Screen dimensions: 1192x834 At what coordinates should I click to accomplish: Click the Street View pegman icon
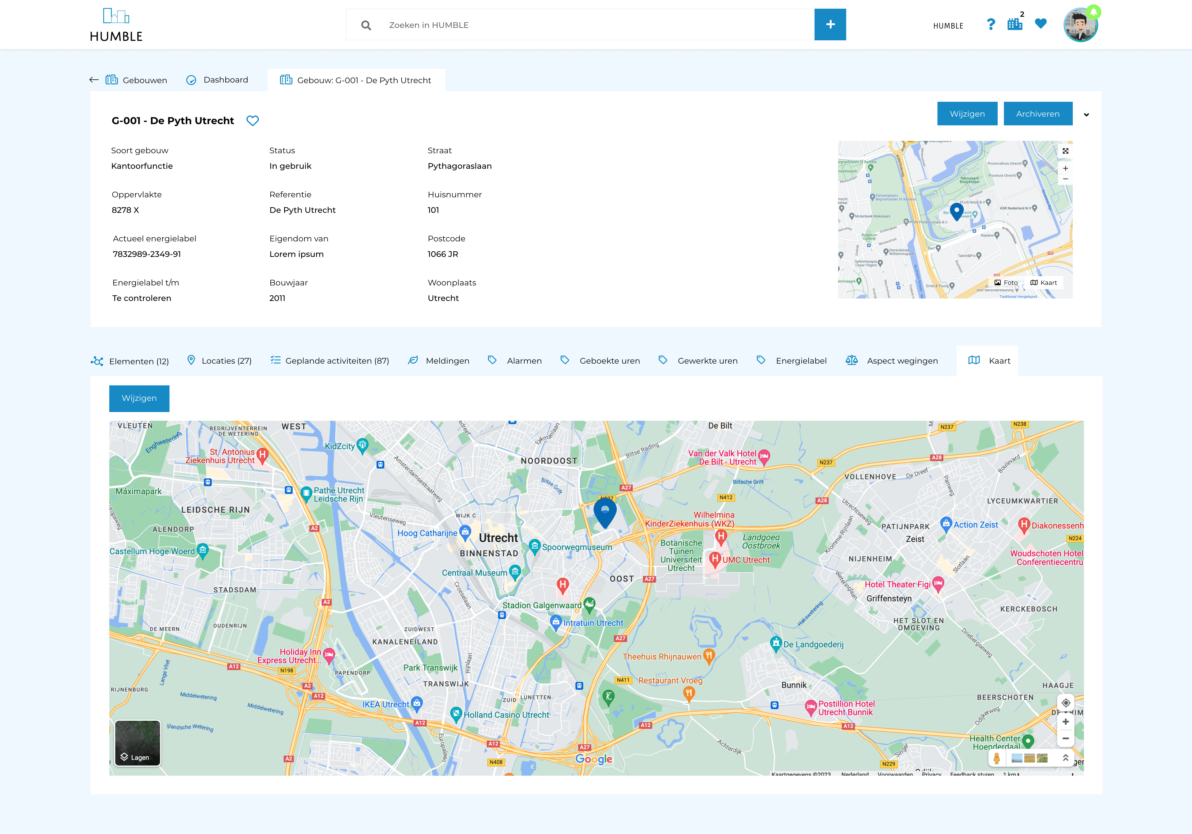tap(996, 758)
